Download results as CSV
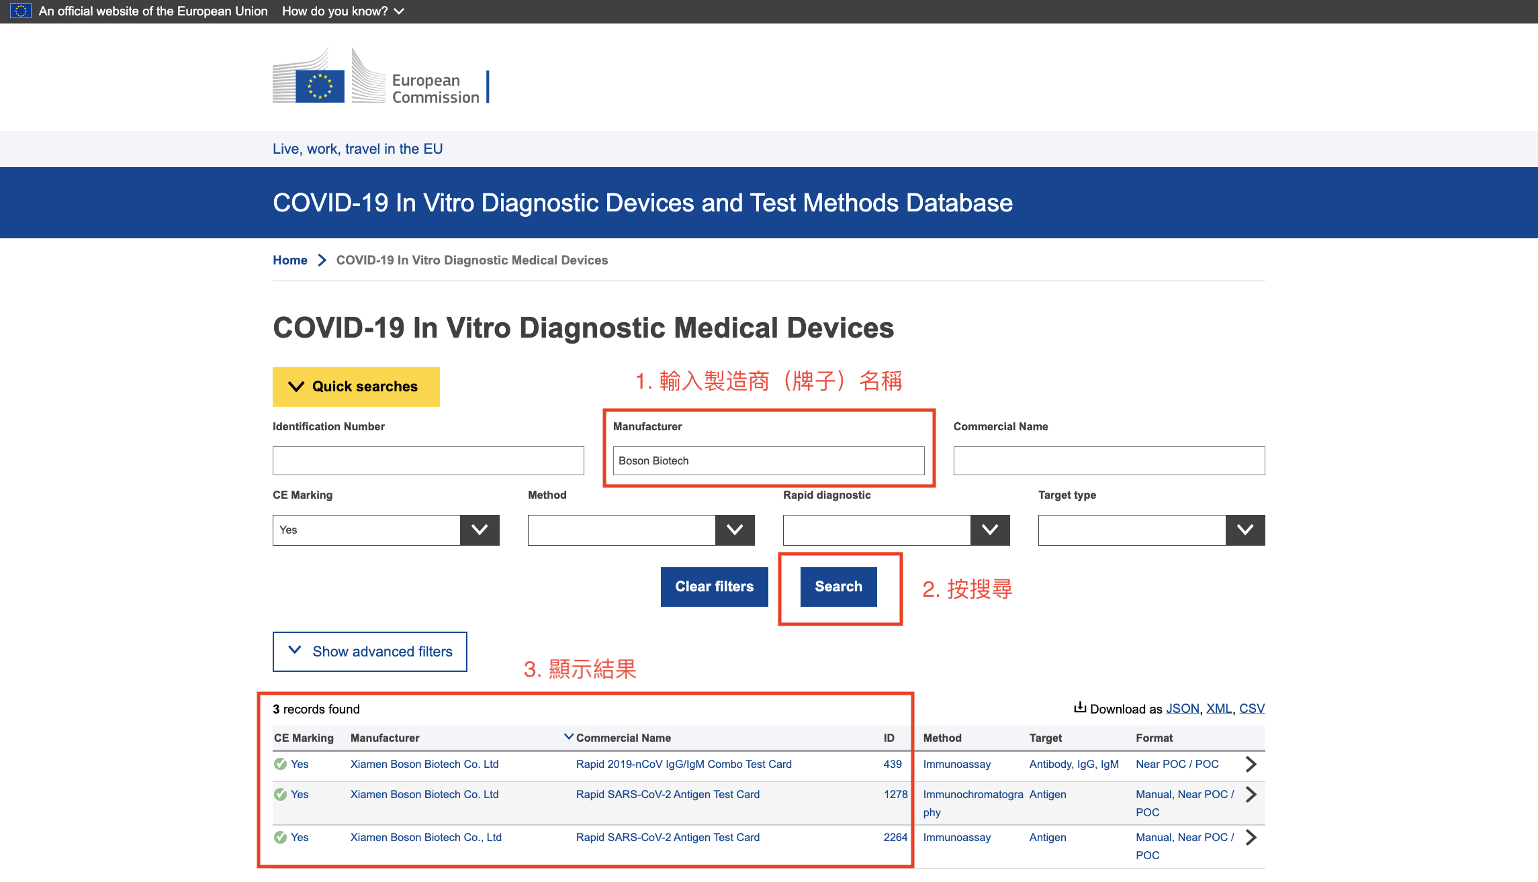The height and width of the screenshot is (882, 1538). tap(1251, 708)
